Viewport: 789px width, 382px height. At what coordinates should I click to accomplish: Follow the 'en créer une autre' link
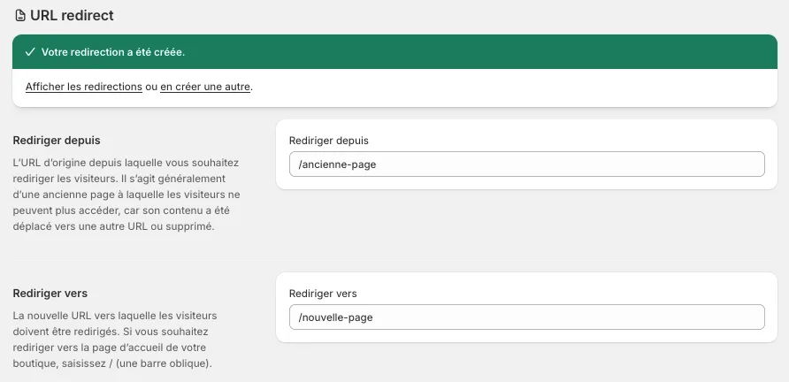(205, 87)
